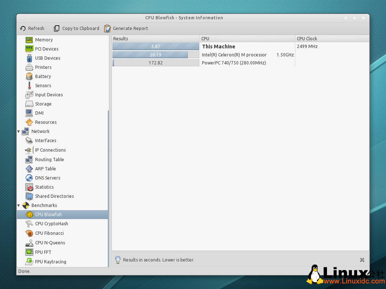Click the FPU FFT icon
Viewport: 386px width, 289px height.
[x=29, y=252]
